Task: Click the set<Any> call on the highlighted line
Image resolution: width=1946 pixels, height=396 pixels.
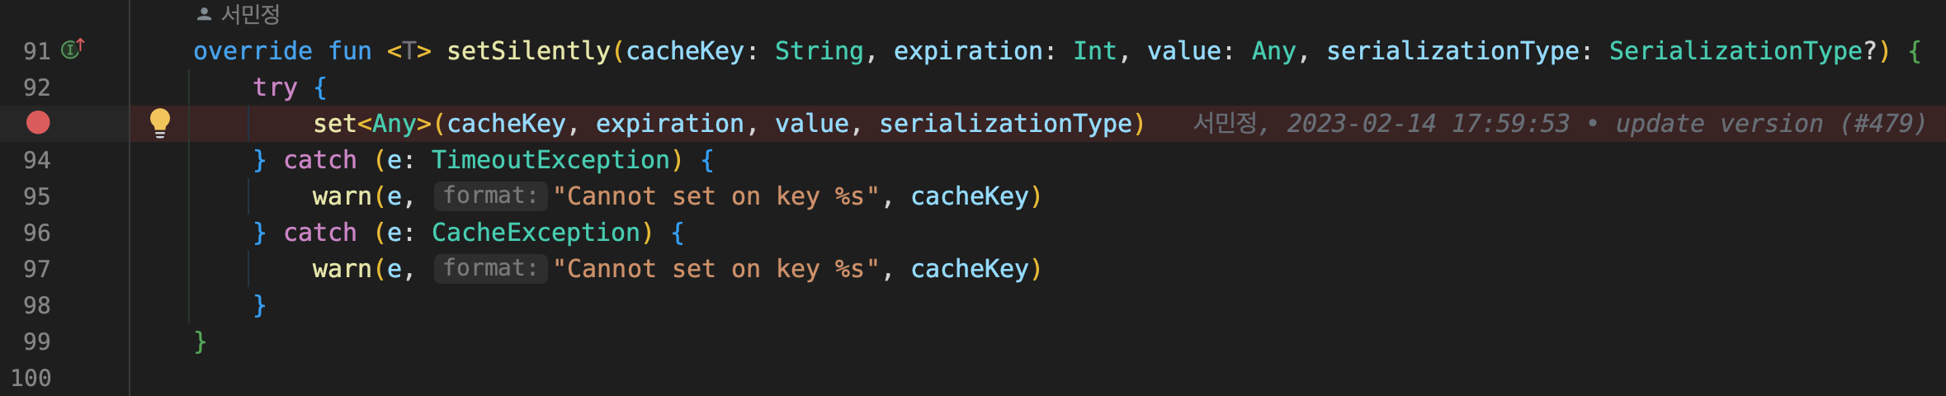Action: [x=372, y=124]
